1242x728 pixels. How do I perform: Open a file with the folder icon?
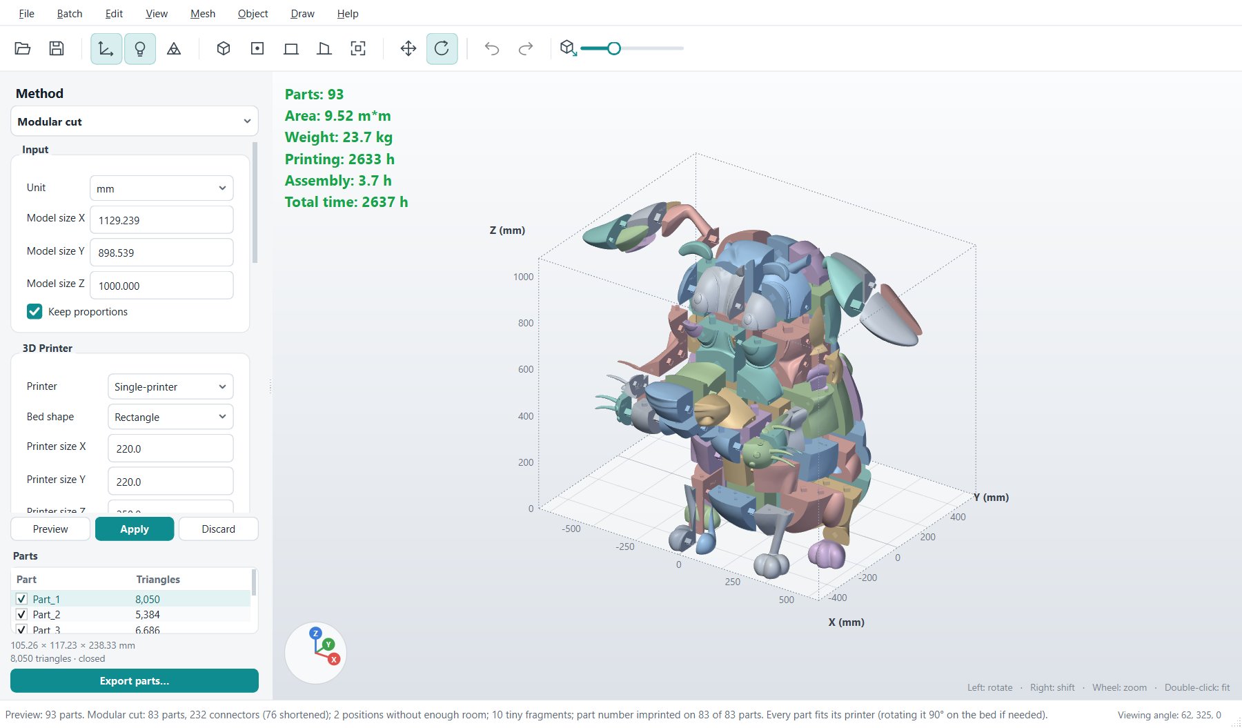pyautogui.click(x=23, y=48)
